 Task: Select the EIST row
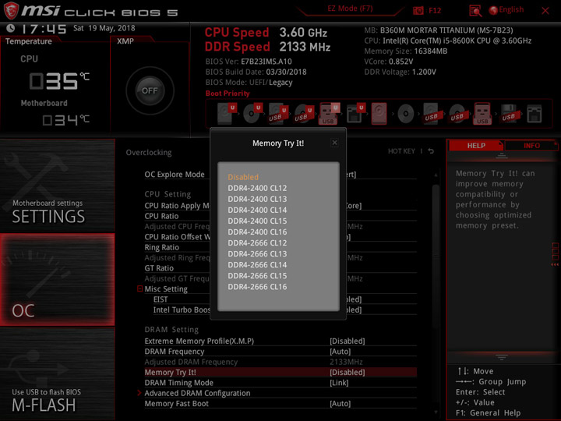[285, 299]
